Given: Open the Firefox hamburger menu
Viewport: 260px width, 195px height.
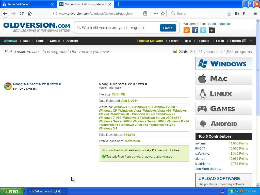Looking at the screenshot, I should (255, 13).
